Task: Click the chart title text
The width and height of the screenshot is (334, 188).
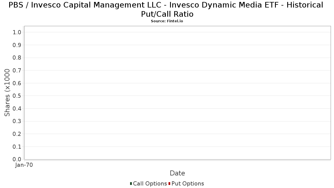Action: tap(167, 9)
